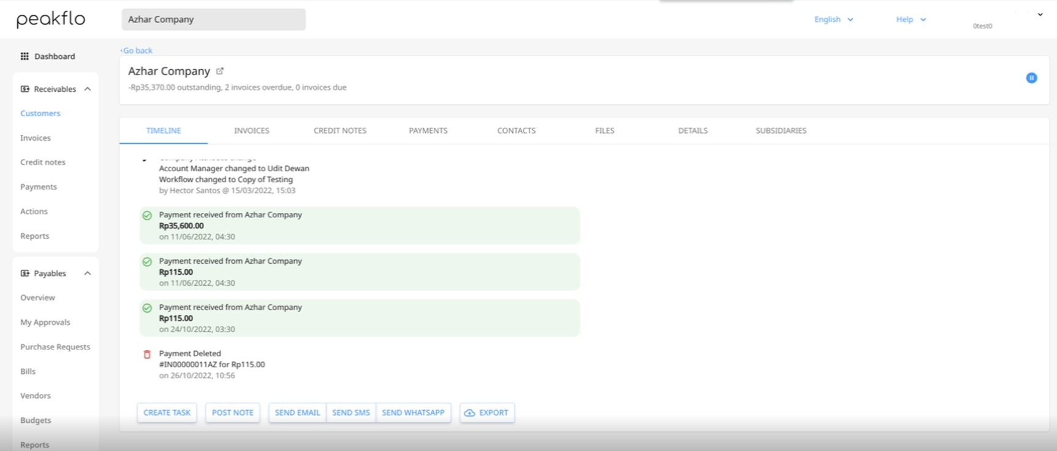Open the Credit Notes tab
Image resolution: width=1057 pixels, height=451 pixels.
(340, 130)
